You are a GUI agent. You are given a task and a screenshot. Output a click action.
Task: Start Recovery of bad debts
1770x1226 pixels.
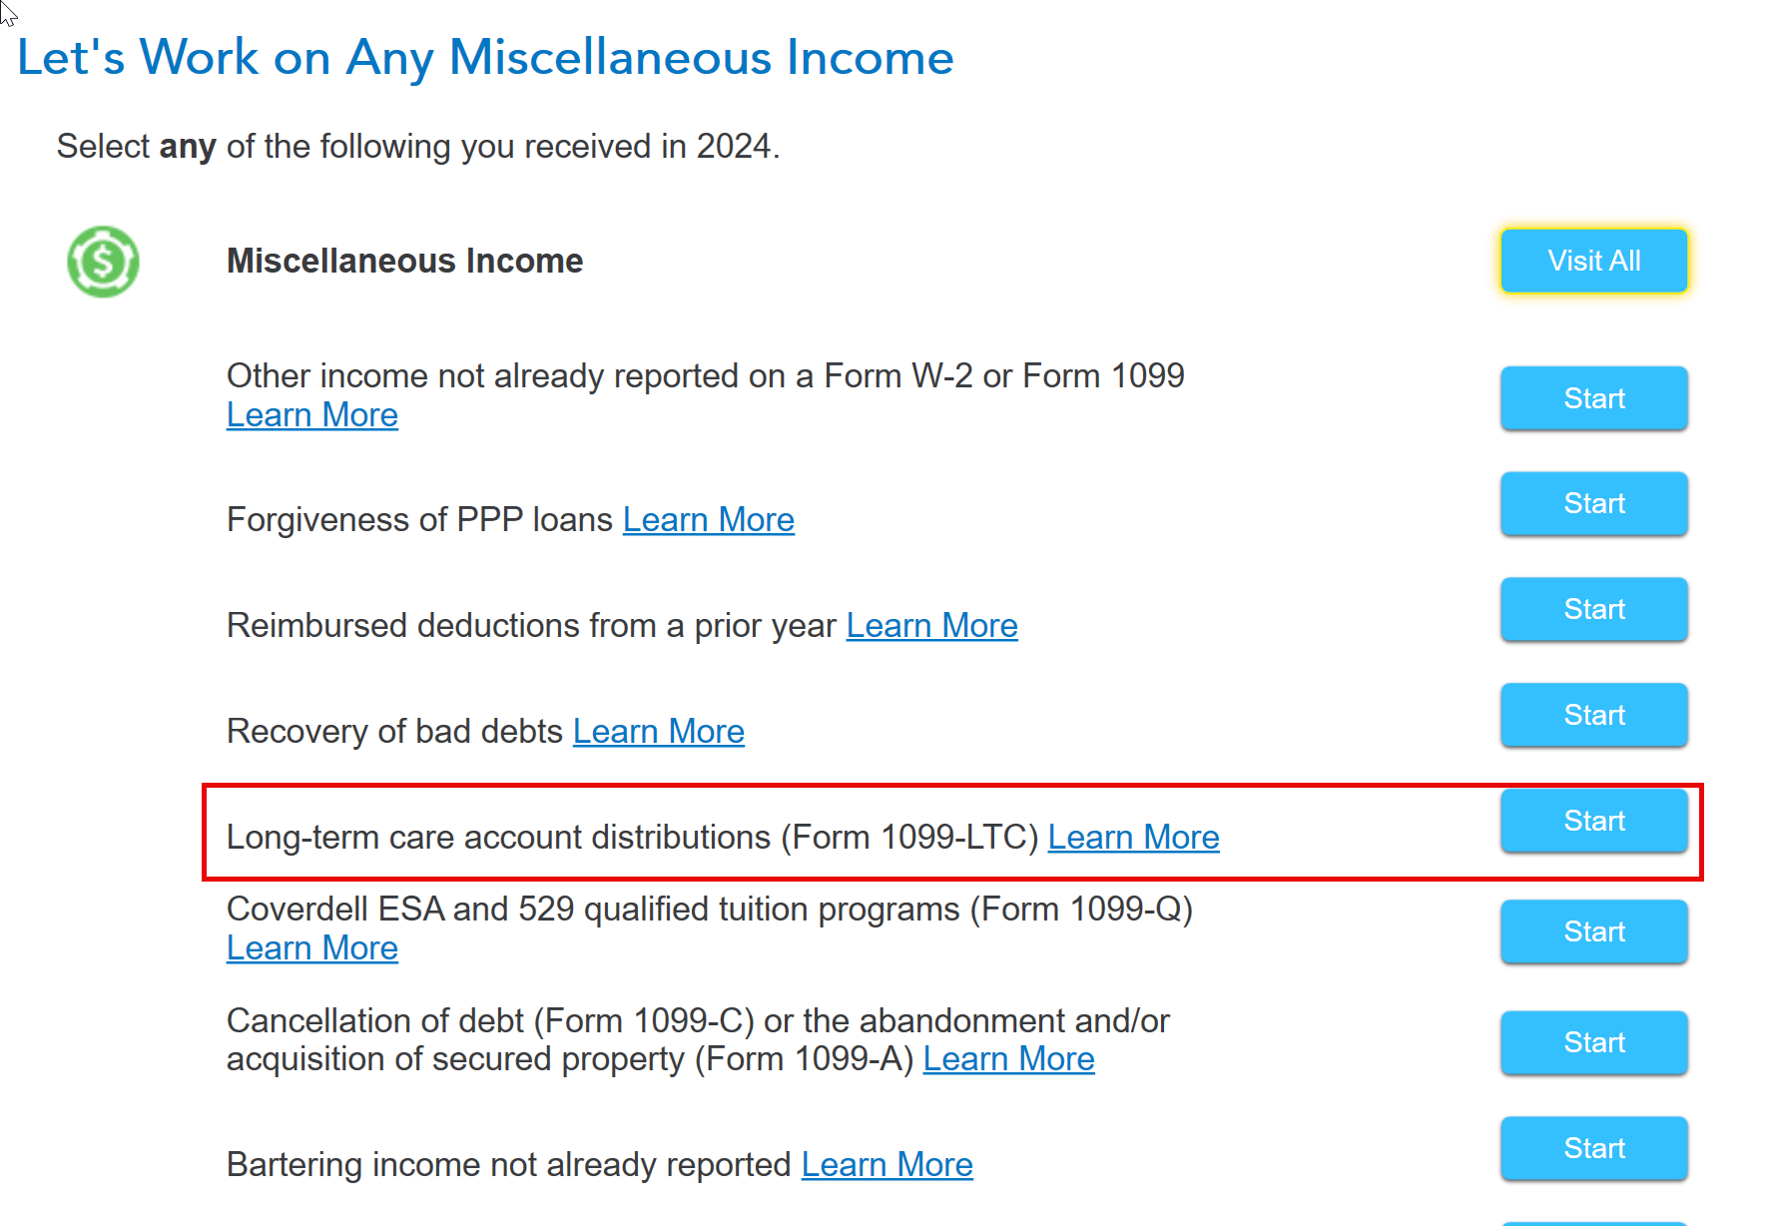coord(1593,715)
